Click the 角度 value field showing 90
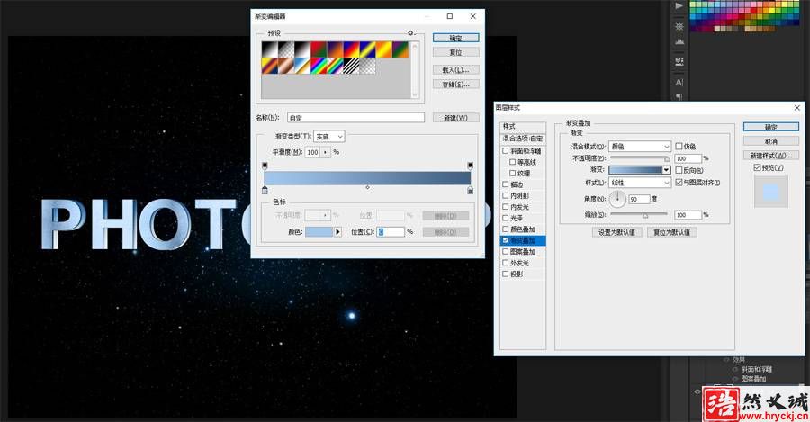This screenshot has height=422, width=810. tap(639, 199)
